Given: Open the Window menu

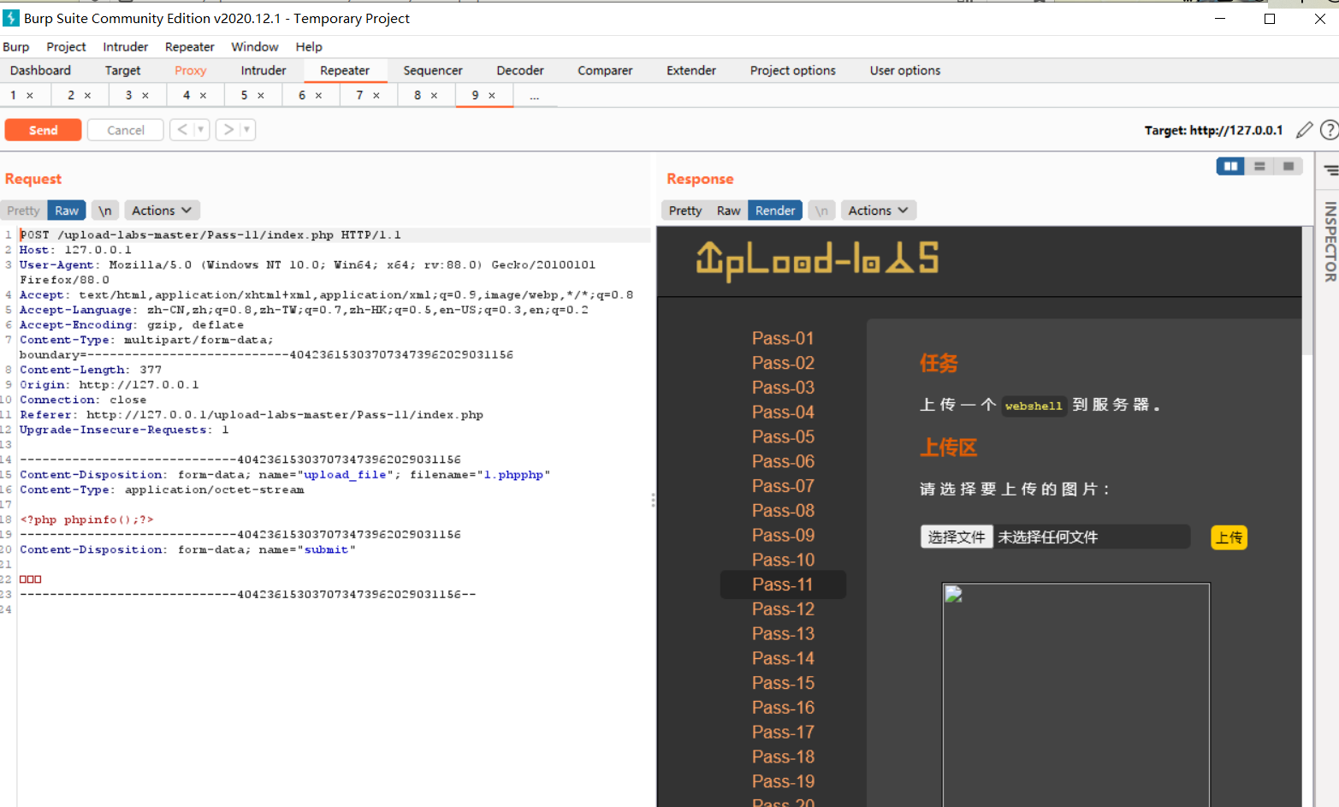Looking at the screenshot, I should [x=255, y=47].
